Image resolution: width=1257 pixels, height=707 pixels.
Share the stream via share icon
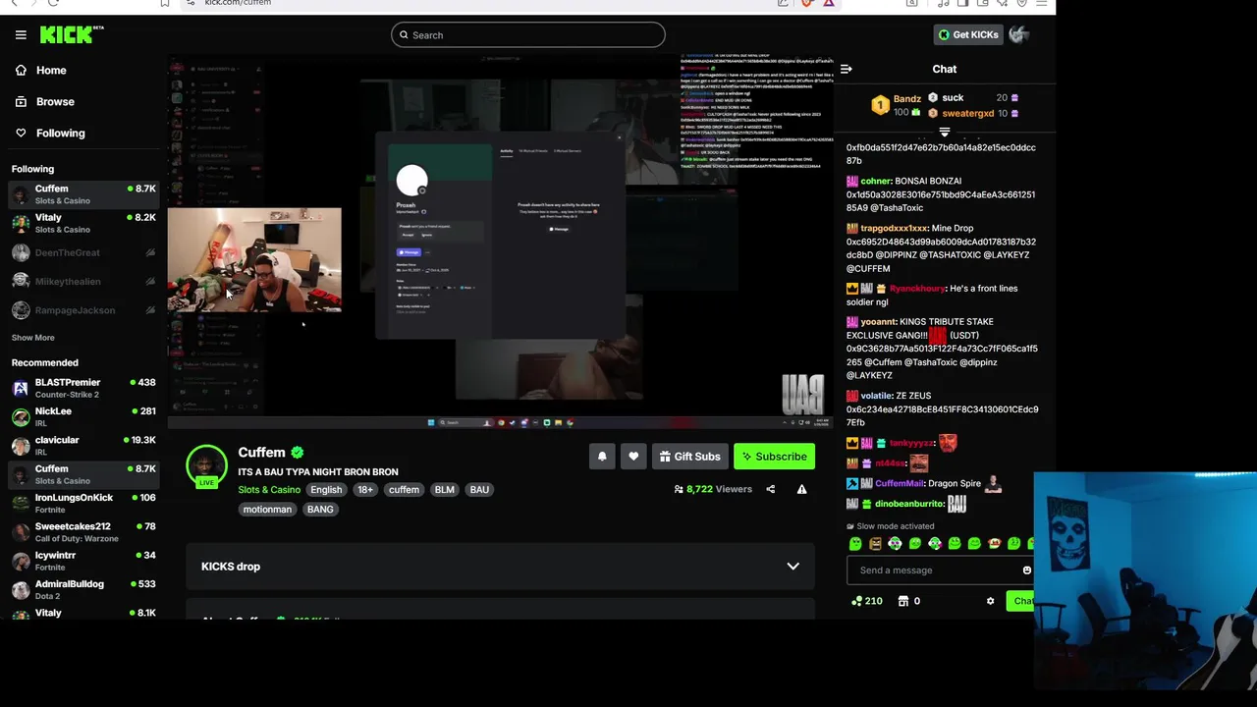770,489
